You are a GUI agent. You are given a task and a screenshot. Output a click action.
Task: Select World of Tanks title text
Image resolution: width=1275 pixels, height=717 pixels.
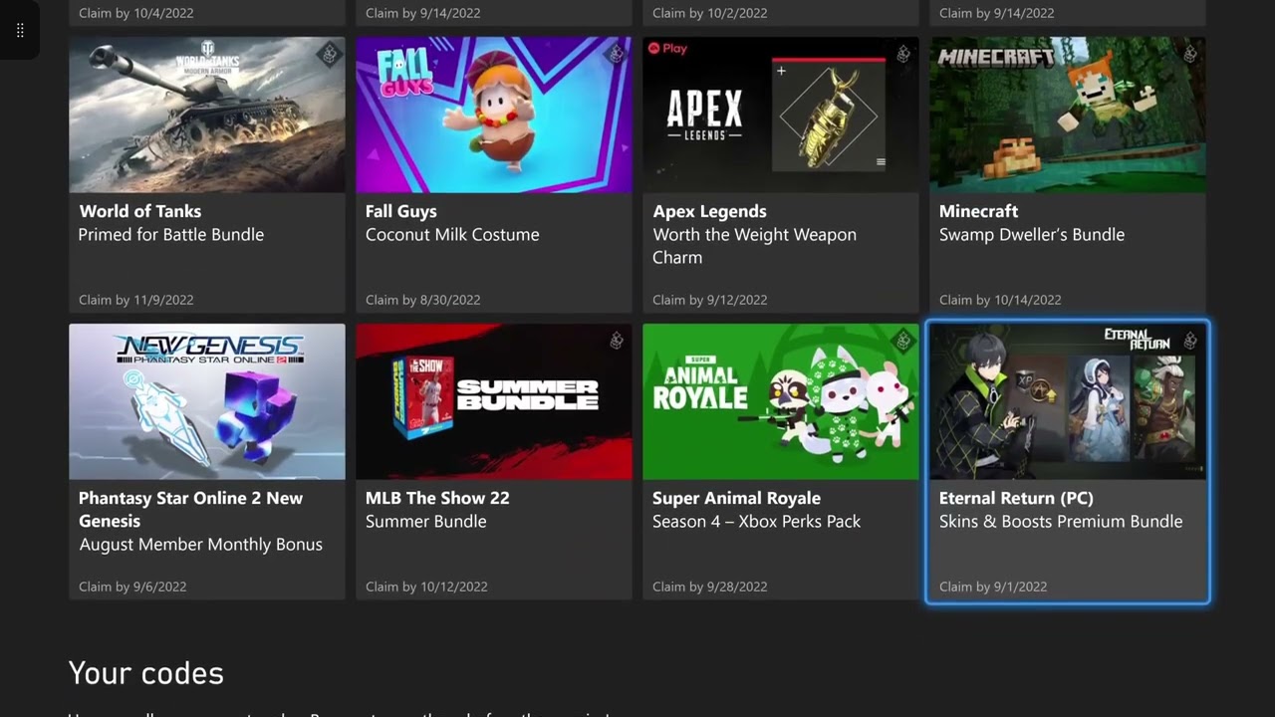click(x=140, y=211)
